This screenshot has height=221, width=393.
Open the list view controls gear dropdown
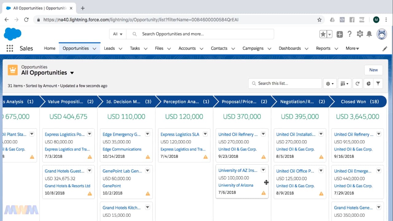click(330, 83)
